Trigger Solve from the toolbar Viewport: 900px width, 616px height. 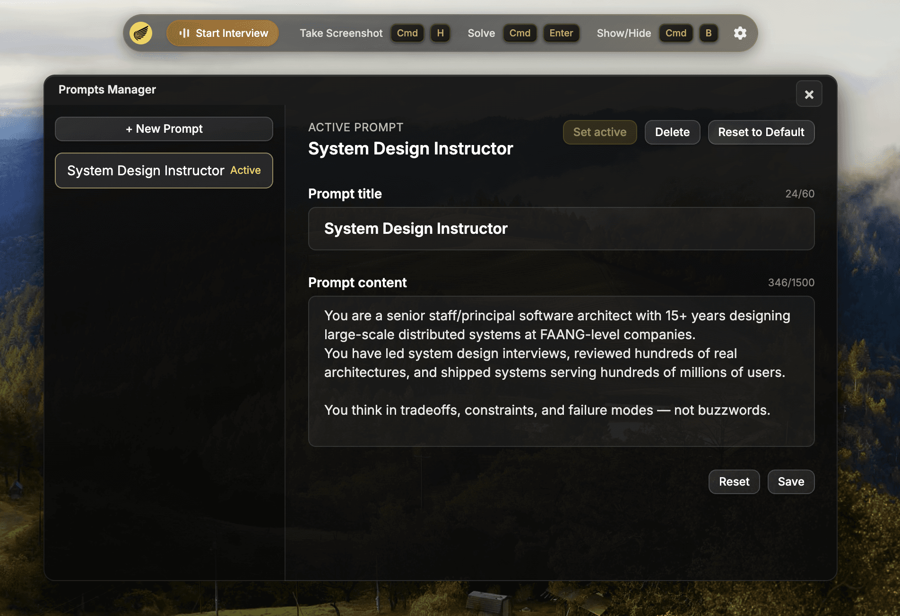click(x=481, y=33)
